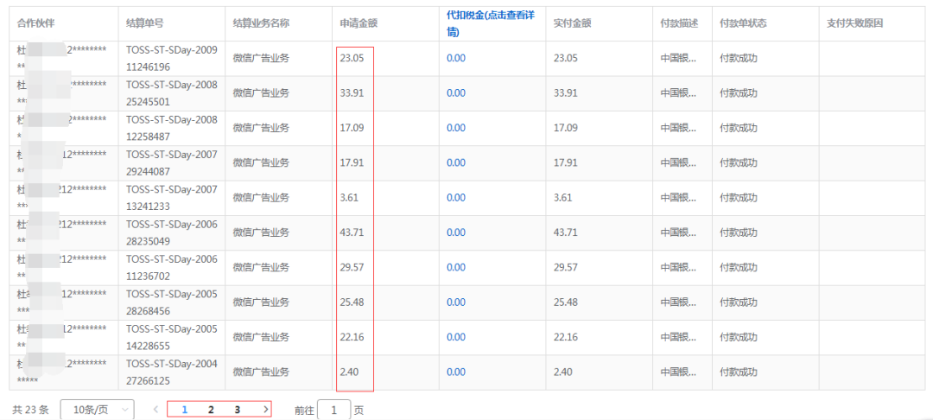Select settlement number TOSS-ST-SDay-200911246196
This screenshot has height=420, width=933.
point(172,58)
